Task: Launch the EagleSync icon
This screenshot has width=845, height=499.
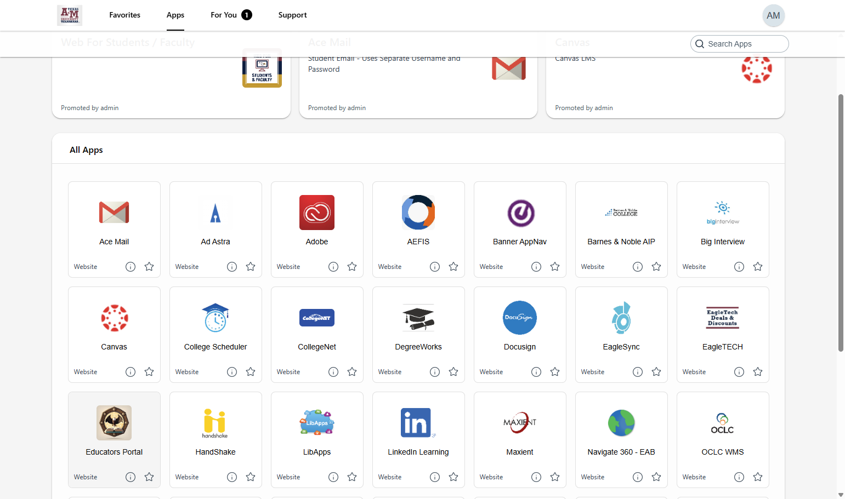Action: 621,318
